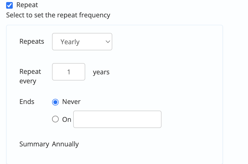Click the chevron arrow in Yearly dropdown
248x164 pixels.
click(108, 42)
